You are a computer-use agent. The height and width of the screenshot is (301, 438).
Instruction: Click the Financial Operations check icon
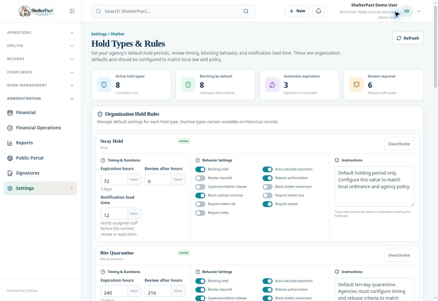pos(10,128)
